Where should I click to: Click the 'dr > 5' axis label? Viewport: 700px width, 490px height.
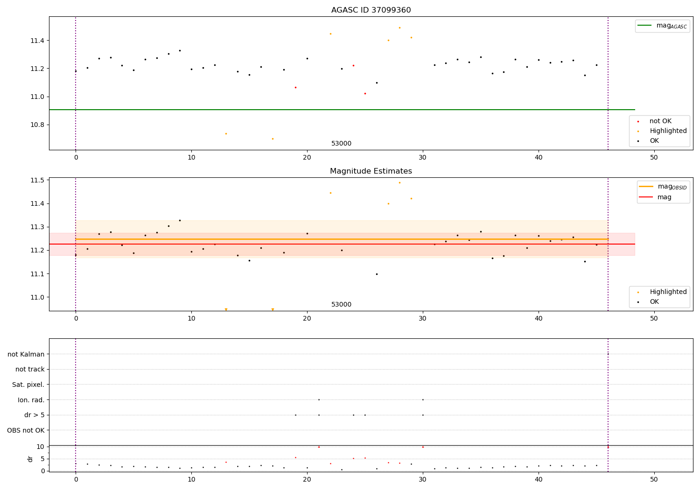[x=35, y=415]
